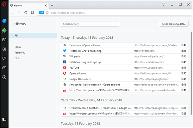Open History clock icon in sidebar
Viewport: 193px width, 128px height.
[x=4, y=77]
